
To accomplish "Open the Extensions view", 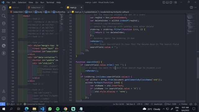I will click(4, 31).
